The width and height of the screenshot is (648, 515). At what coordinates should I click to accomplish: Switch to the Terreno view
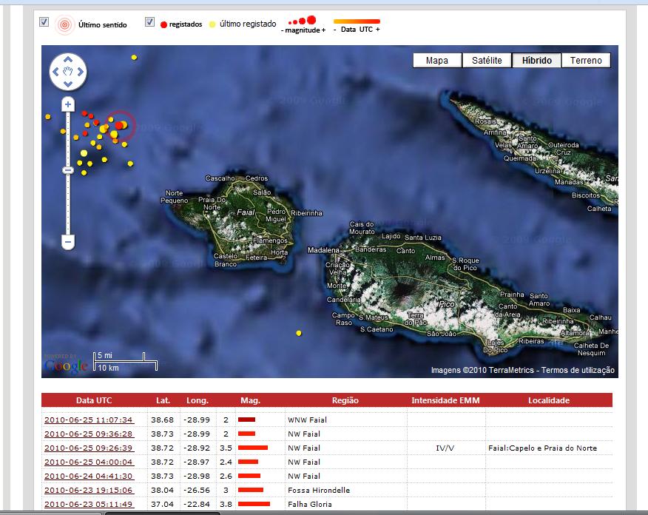pos(586,61)
